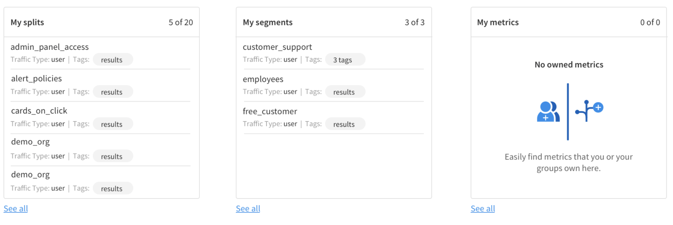Click results tag on admin_panel_access

[x=113, y=60]
